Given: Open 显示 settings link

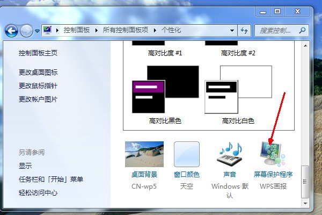Looking at the screenshot, I should 25,166.
